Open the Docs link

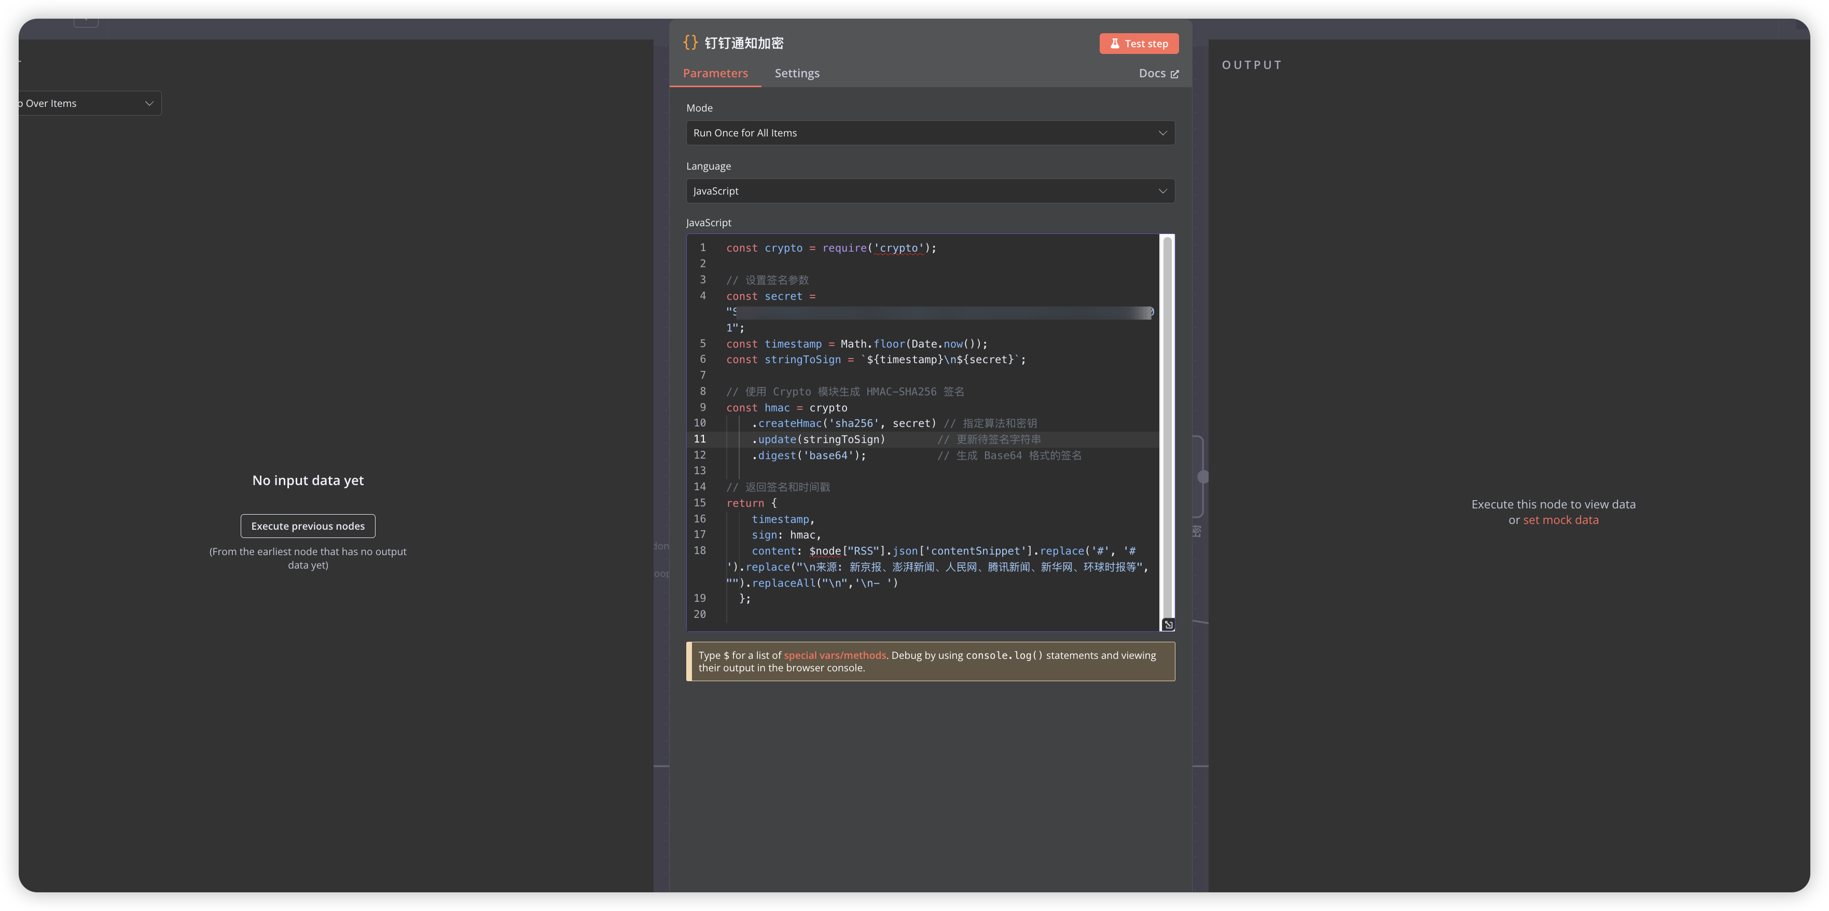(1158, 73)
